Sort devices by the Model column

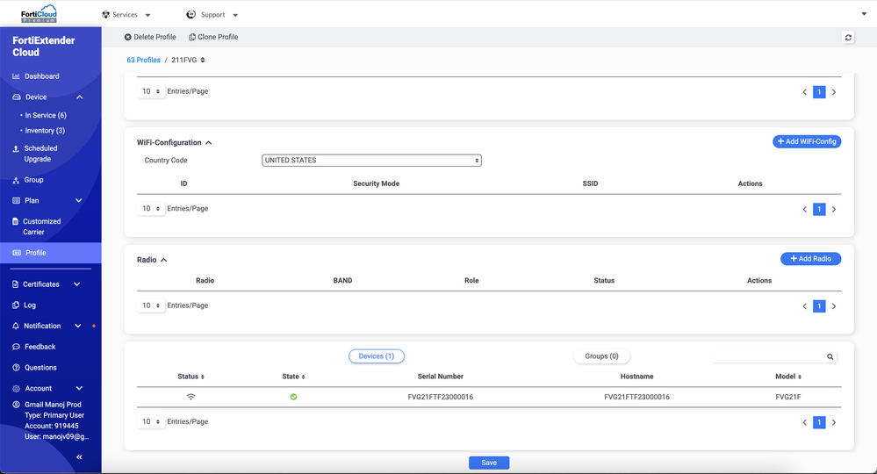[x=787, y=377]
